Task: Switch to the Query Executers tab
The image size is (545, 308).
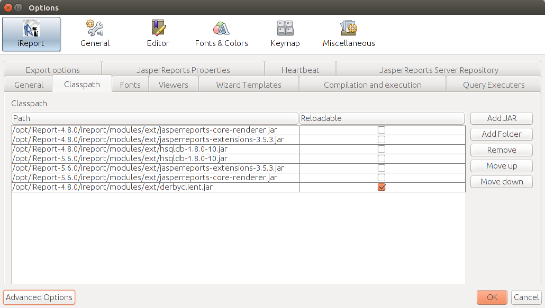Action: tap(494, 85)
